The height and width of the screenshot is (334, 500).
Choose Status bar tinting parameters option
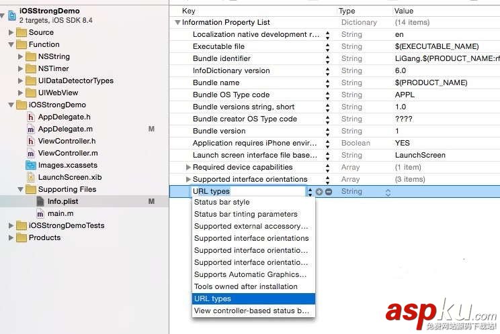[x=253, y=215]
